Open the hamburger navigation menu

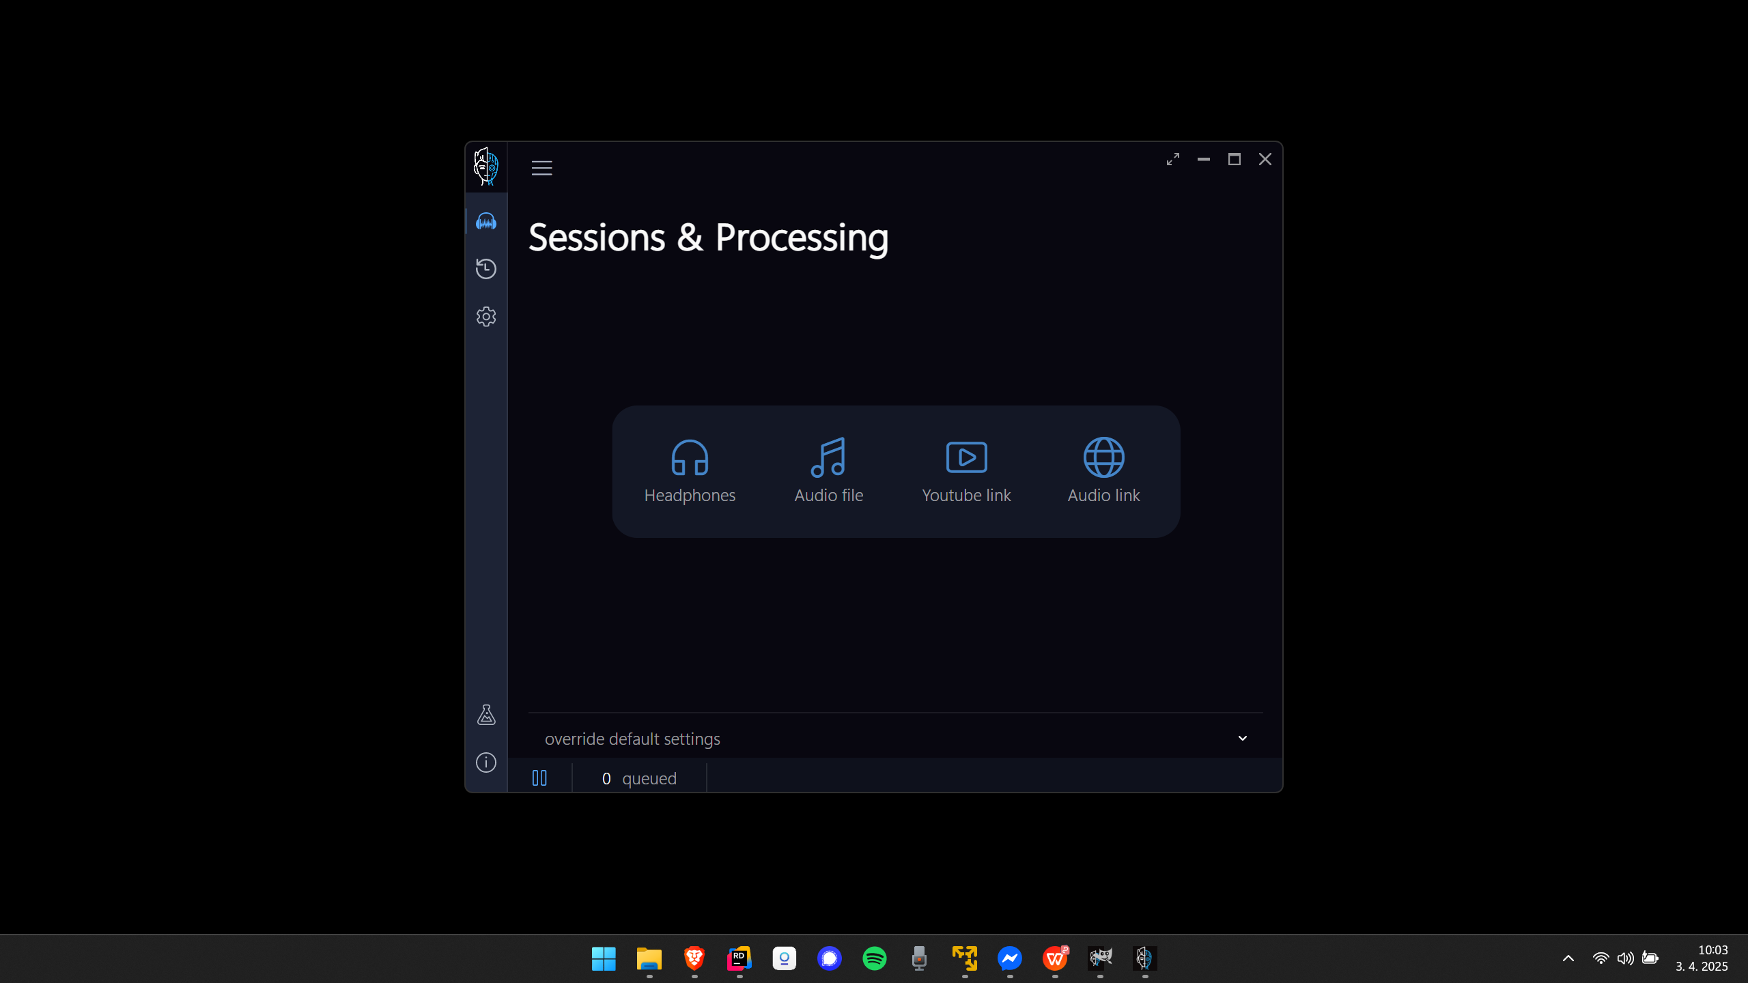click(542, 168)
